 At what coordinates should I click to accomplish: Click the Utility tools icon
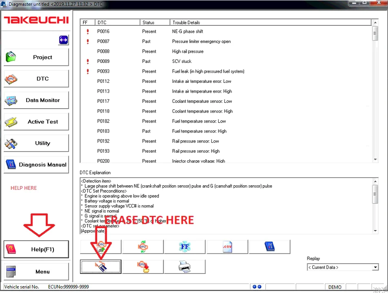pos(11,143)
